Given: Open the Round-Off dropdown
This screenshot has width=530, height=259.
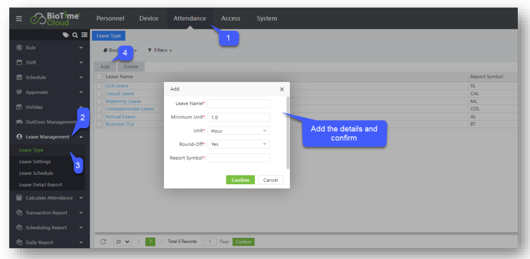Looking at the screenshot, I should [x=238, y=144].
